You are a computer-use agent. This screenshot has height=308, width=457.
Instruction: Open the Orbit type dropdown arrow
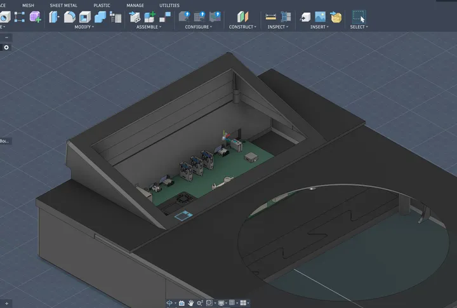(x=175, y=304)
